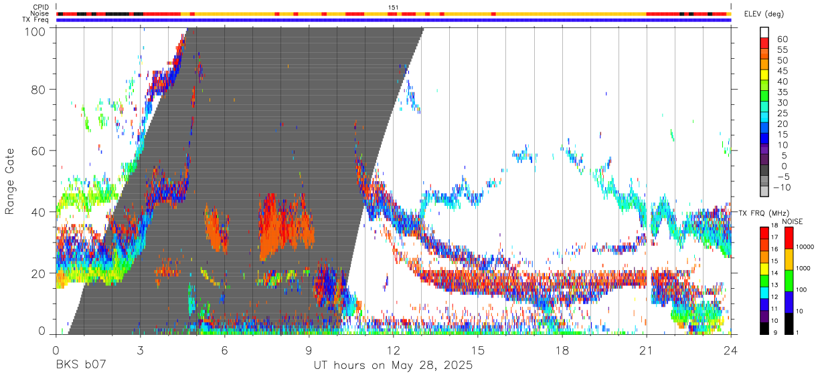Viewport: 822px width, 379px height.
Task: Click x-axis hour label 18
Action: click(562, 350)
